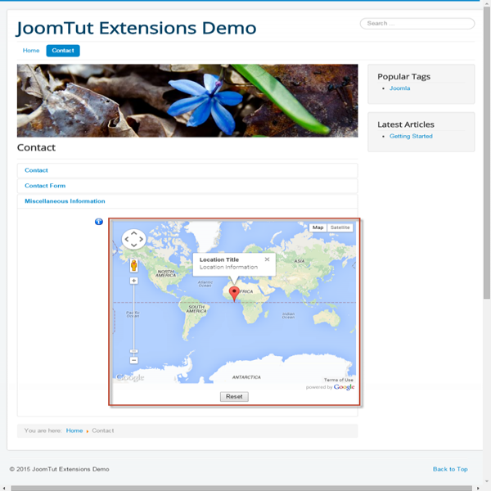Switch map to Satellite view
491x491 pixels.
click(340, 227)
